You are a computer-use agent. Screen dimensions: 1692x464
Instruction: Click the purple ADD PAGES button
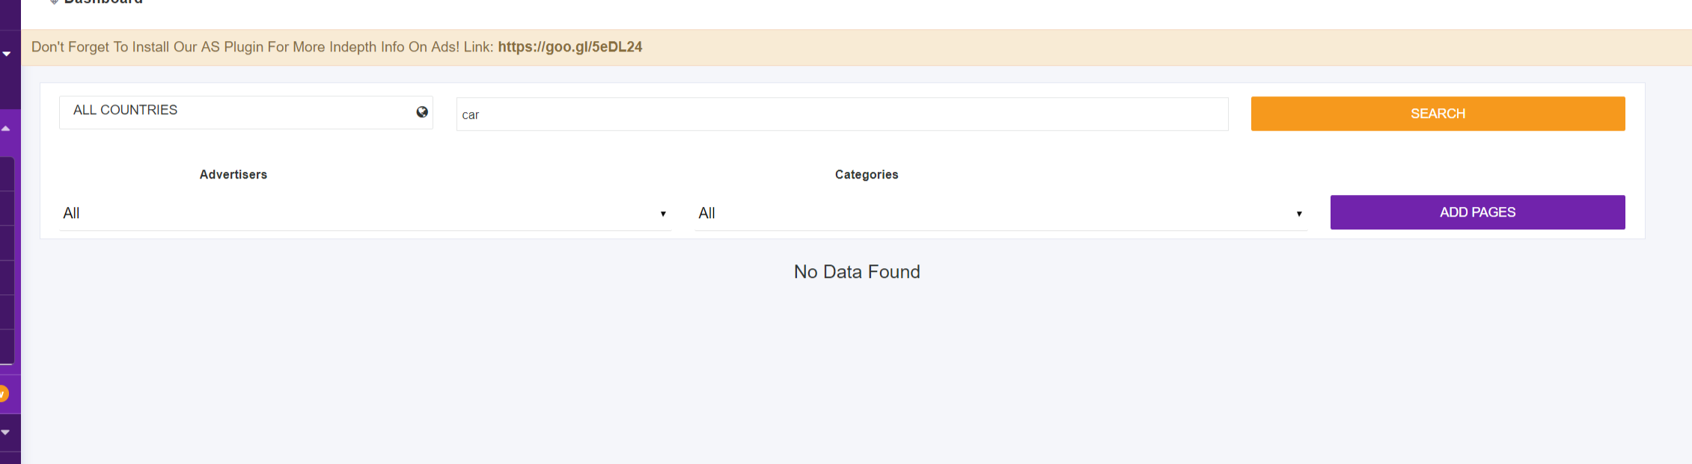point(1477,212)
